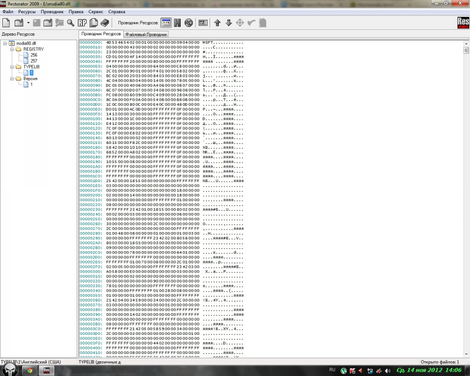Click the hex view vertical scrollbar

click(x=466, y=196)
